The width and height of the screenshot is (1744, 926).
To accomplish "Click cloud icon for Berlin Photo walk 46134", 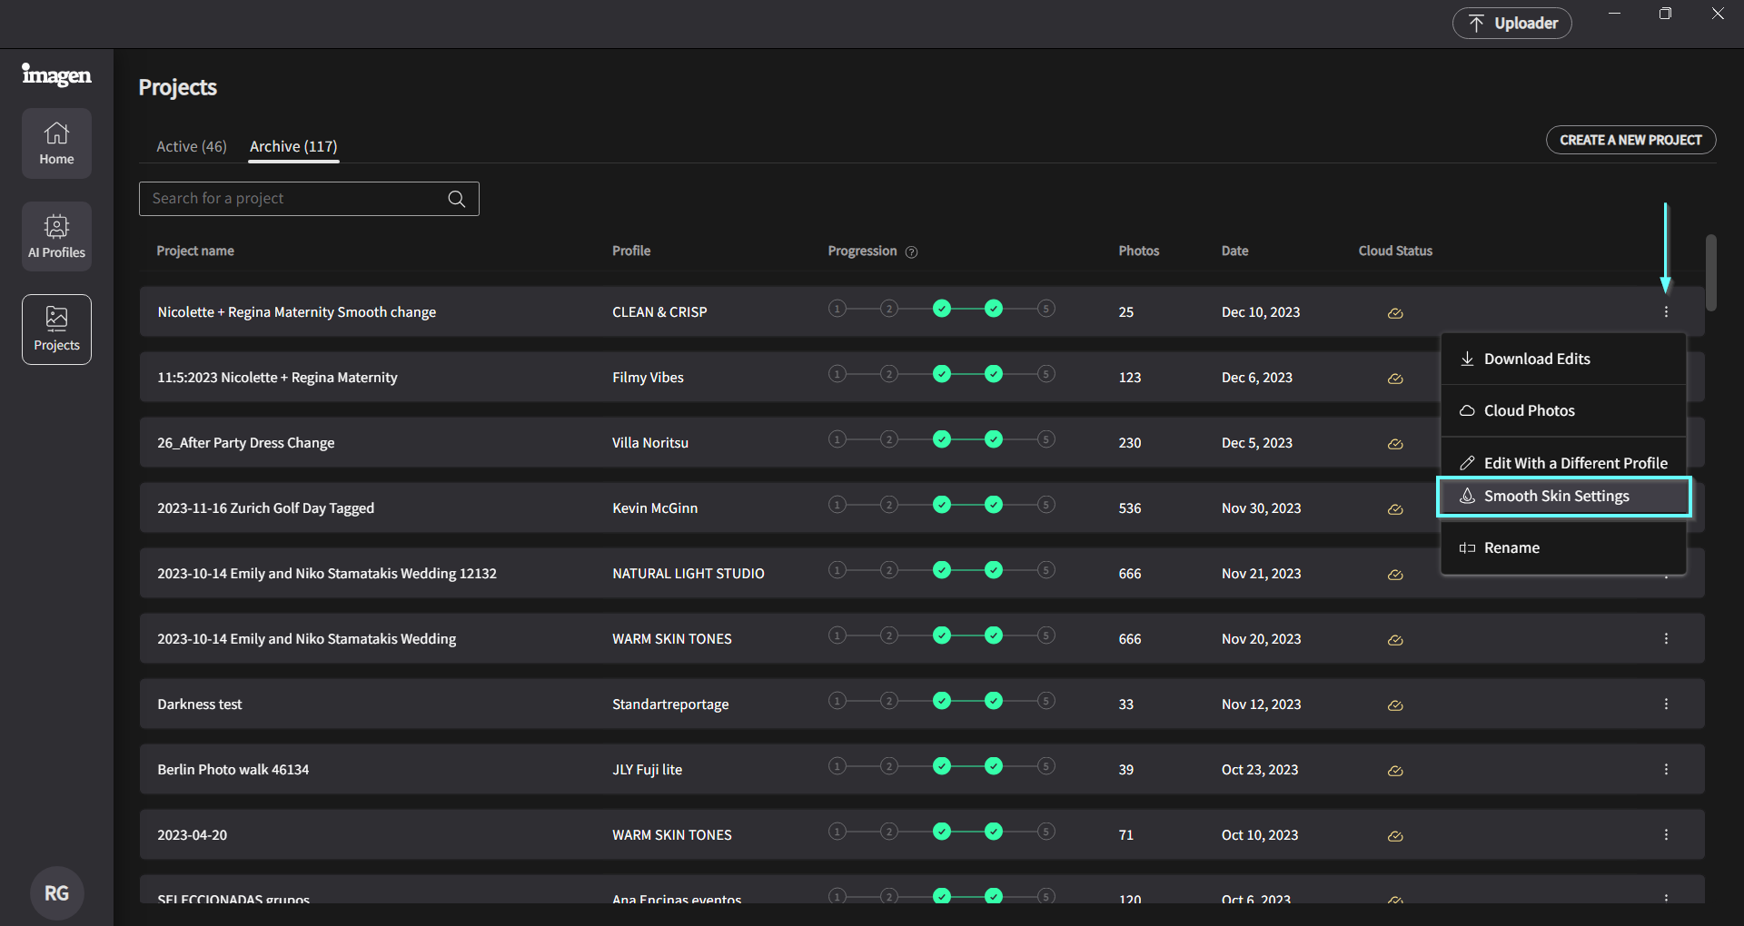I will 1395,771.
